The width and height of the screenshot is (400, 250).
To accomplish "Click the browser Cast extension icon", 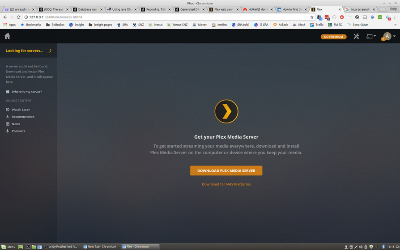I will [365, 17].
